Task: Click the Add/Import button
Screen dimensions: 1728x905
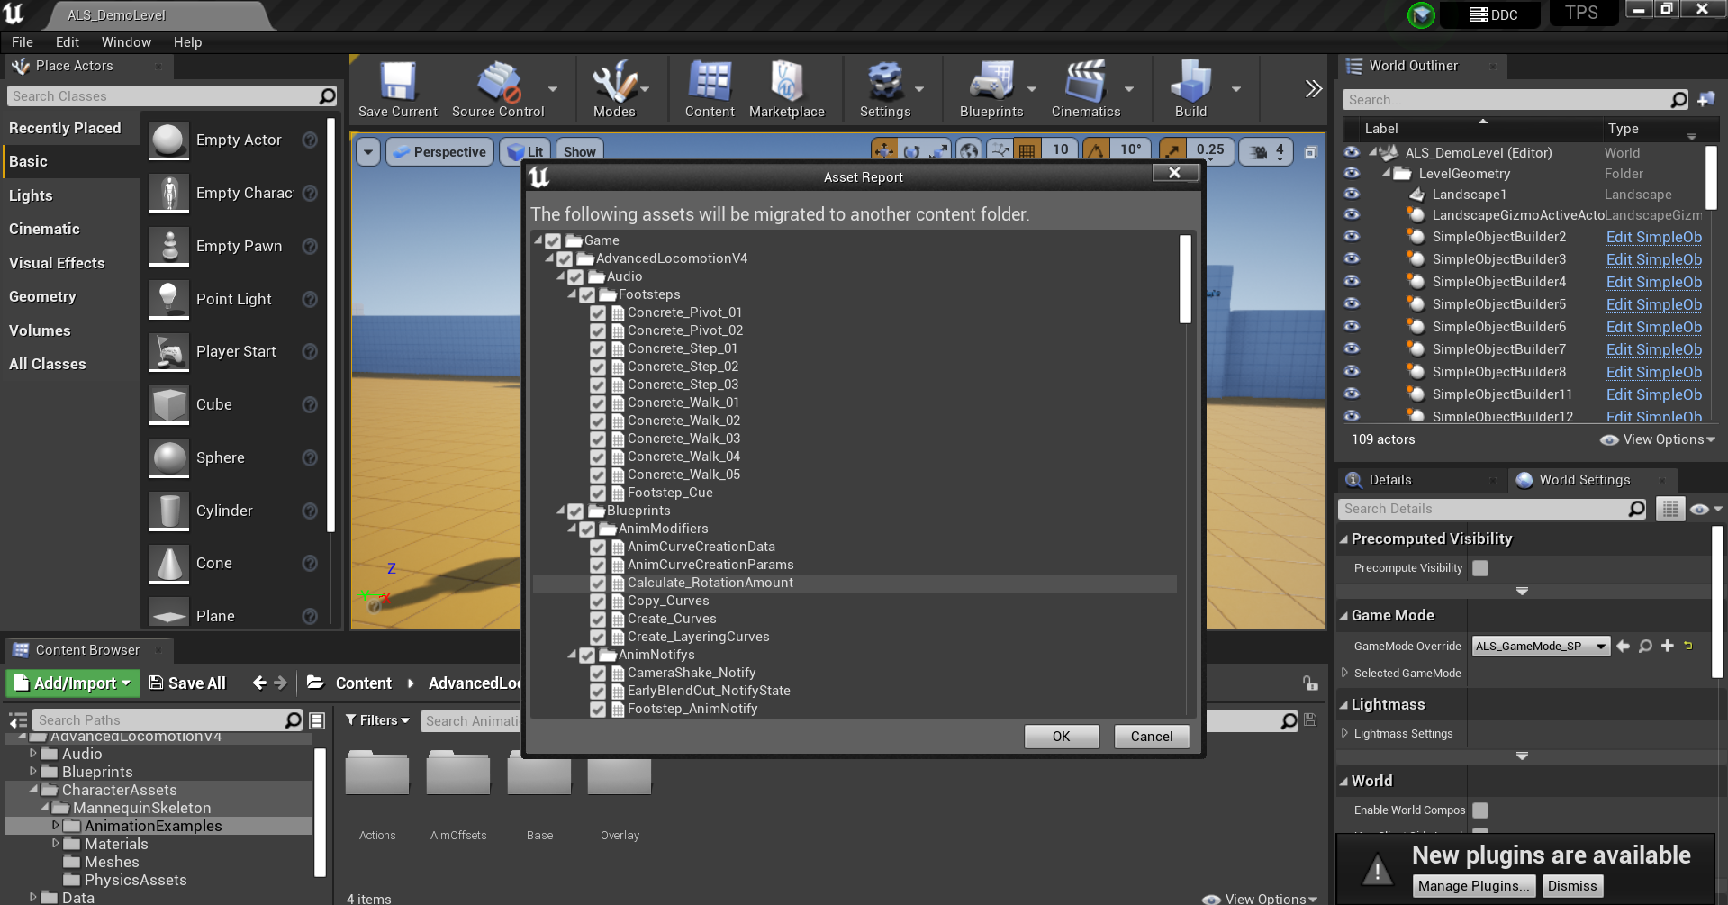Action: click(x=73, y=683)
